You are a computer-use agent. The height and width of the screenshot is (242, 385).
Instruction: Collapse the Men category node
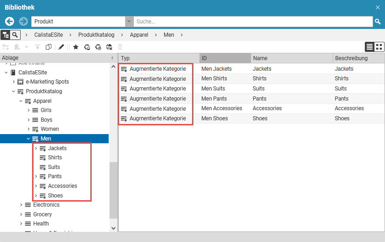click(28, 139)
